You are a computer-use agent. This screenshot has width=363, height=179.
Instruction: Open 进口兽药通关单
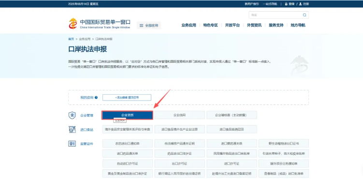pos(232,144)
